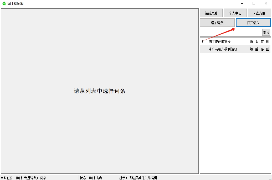272x180 pixels.
Task: Focus the search text field beside 查找
Action: point(231,33)
